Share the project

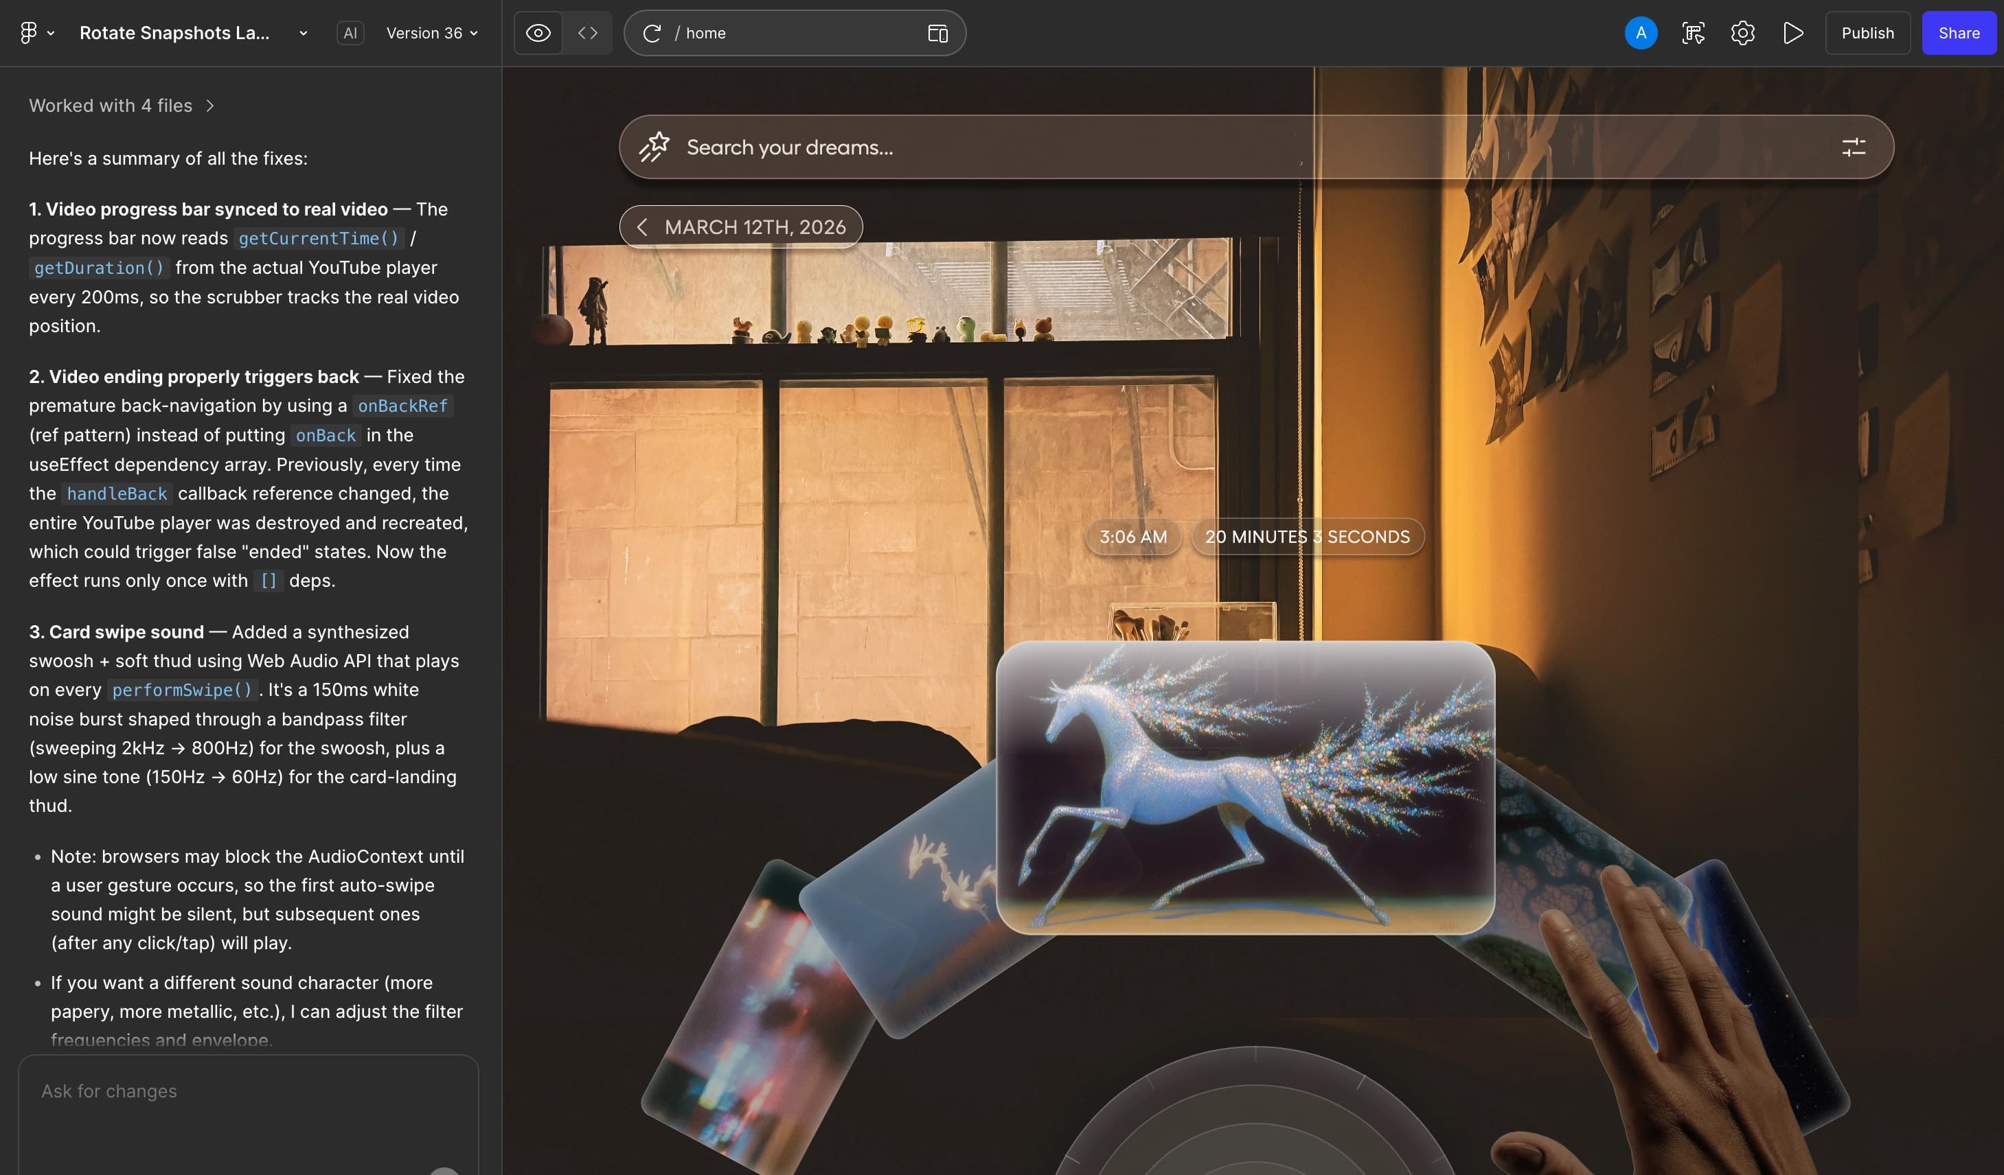(x=1959, y=32)
